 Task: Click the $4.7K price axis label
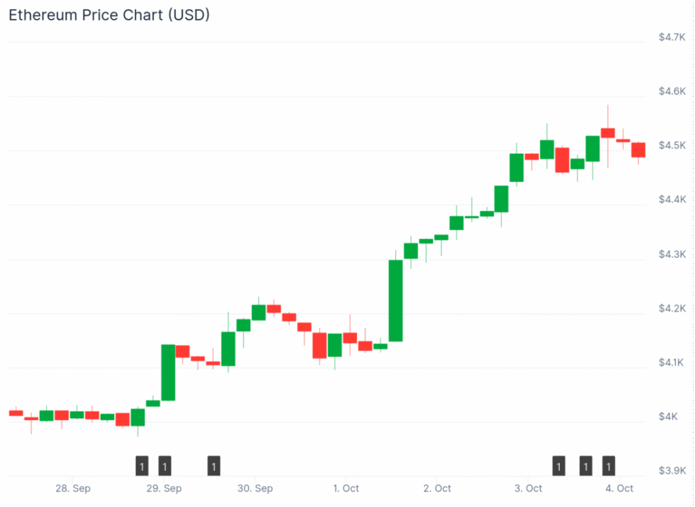(671, 37)
